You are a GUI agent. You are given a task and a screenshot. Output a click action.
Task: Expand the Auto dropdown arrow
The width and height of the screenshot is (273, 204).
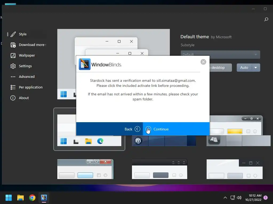click(x=256, y=67)
